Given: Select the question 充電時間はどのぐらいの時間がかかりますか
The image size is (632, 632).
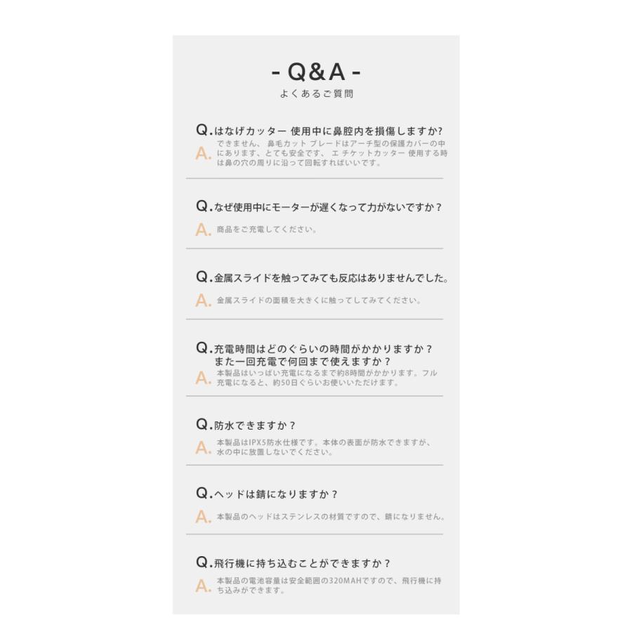Looking at the screenshot, I should pyautogui.click(x=324, y=348).
